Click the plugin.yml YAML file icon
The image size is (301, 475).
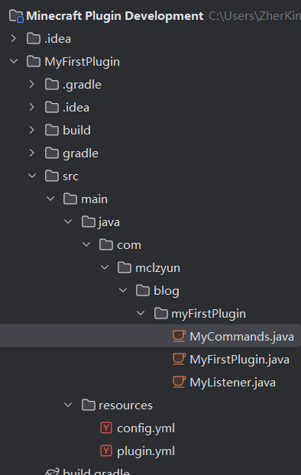[106, 451]
